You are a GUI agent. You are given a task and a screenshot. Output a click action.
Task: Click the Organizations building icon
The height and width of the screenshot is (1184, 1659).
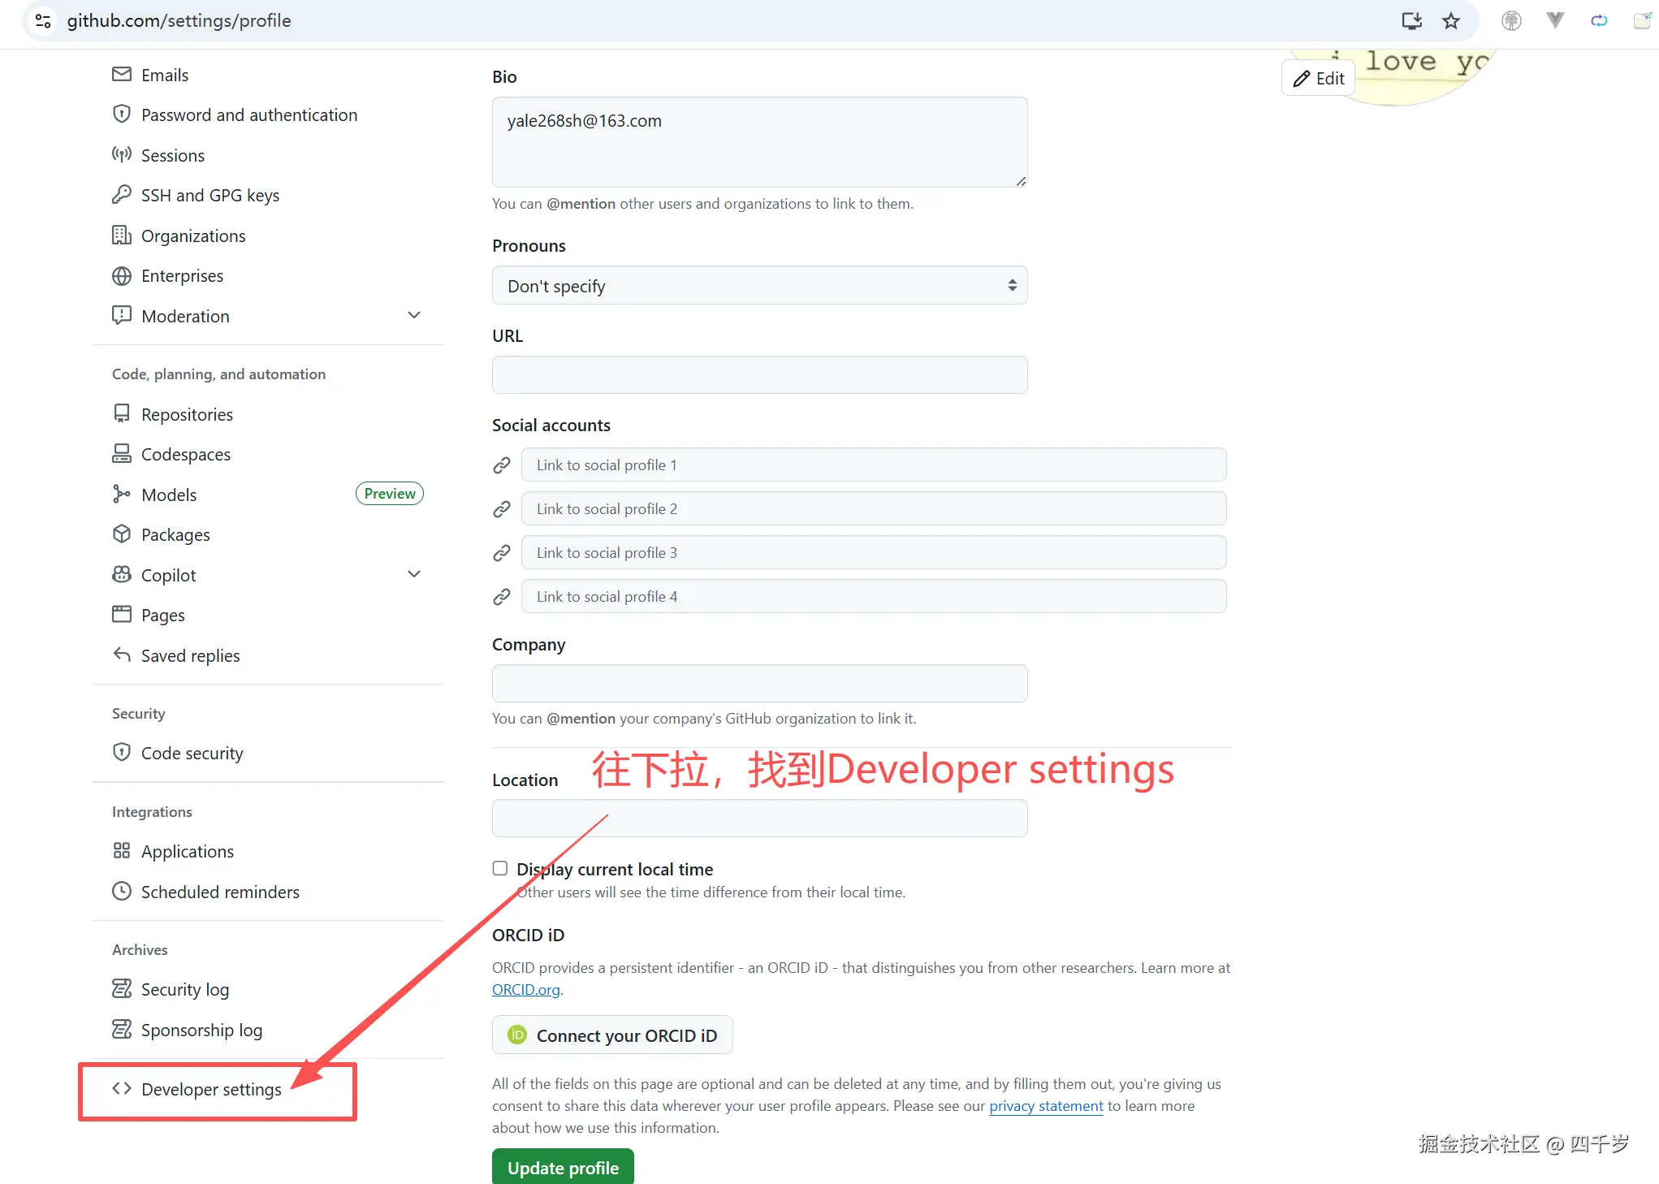(x=121, y=236)
